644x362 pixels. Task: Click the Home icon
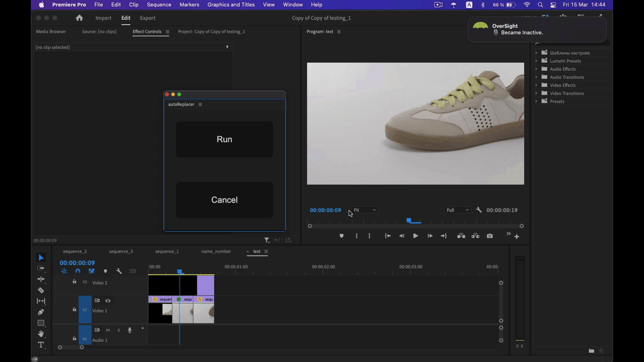pyautogui.click(x=79, y=18)
